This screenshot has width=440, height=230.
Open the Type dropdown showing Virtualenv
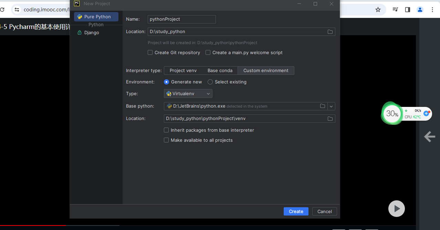188,93
